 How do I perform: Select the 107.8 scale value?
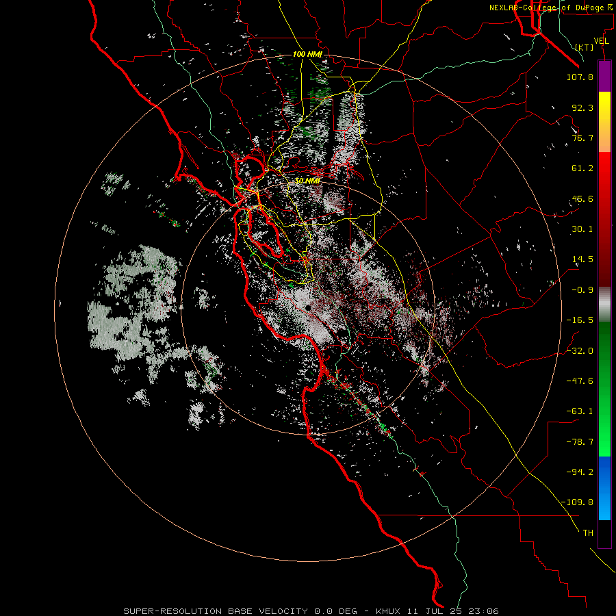pyautogui.click(x=580, y=77)
